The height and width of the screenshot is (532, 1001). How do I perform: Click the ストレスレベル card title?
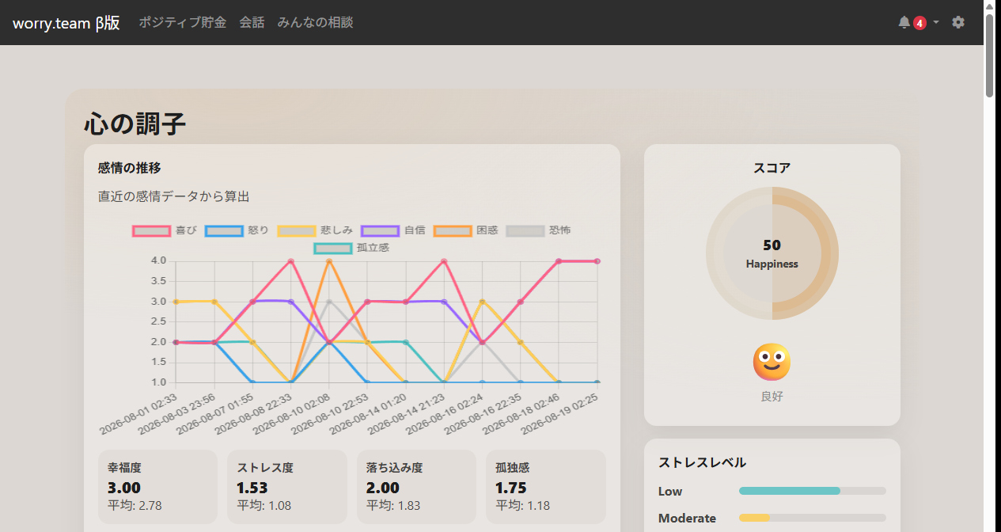tap(703, 462)
